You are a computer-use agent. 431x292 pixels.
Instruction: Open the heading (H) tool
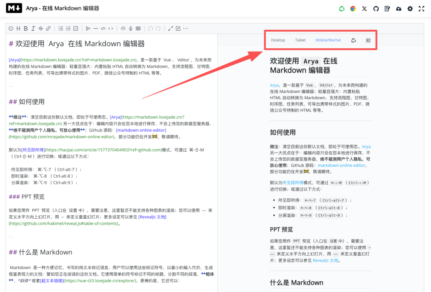pyautogui.click(x=18, y=29)
